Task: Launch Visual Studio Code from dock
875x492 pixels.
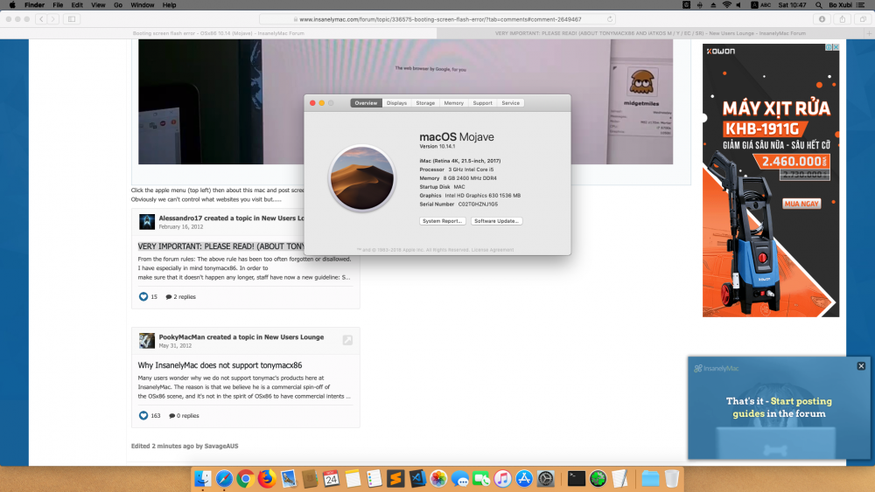Action: tap(416, 479)
